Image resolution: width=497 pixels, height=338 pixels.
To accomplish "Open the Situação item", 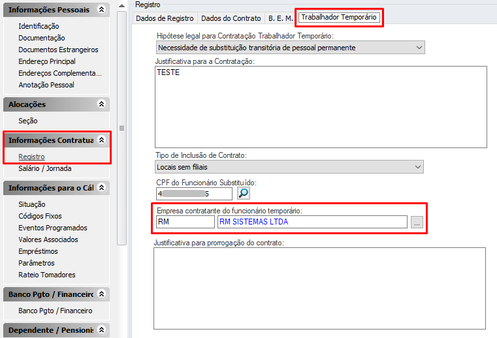I will point(32,204).
